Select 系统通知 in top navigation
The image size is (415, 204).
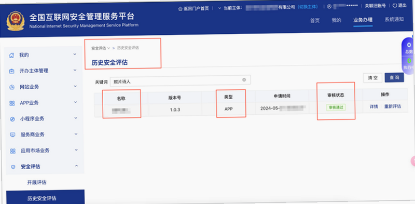(x=394, y=19)
